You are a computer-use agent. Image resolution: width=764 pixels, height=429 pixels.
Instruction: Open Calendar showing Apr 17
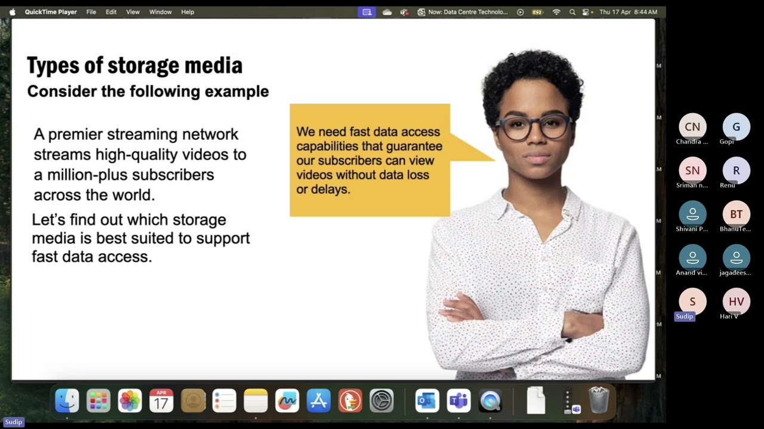[x=161, y=400]
